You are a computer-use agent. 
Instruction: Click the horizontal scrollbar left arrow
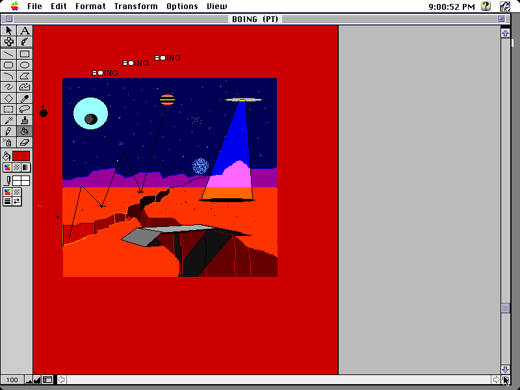click(61, 380)
